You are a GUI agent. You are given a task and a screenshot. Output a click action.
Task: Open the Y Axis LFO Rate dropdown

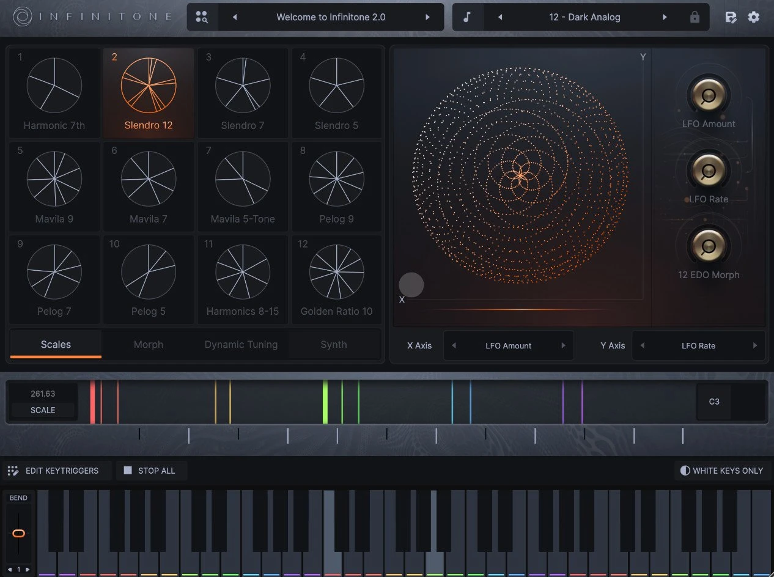click(x=698, y=346)
